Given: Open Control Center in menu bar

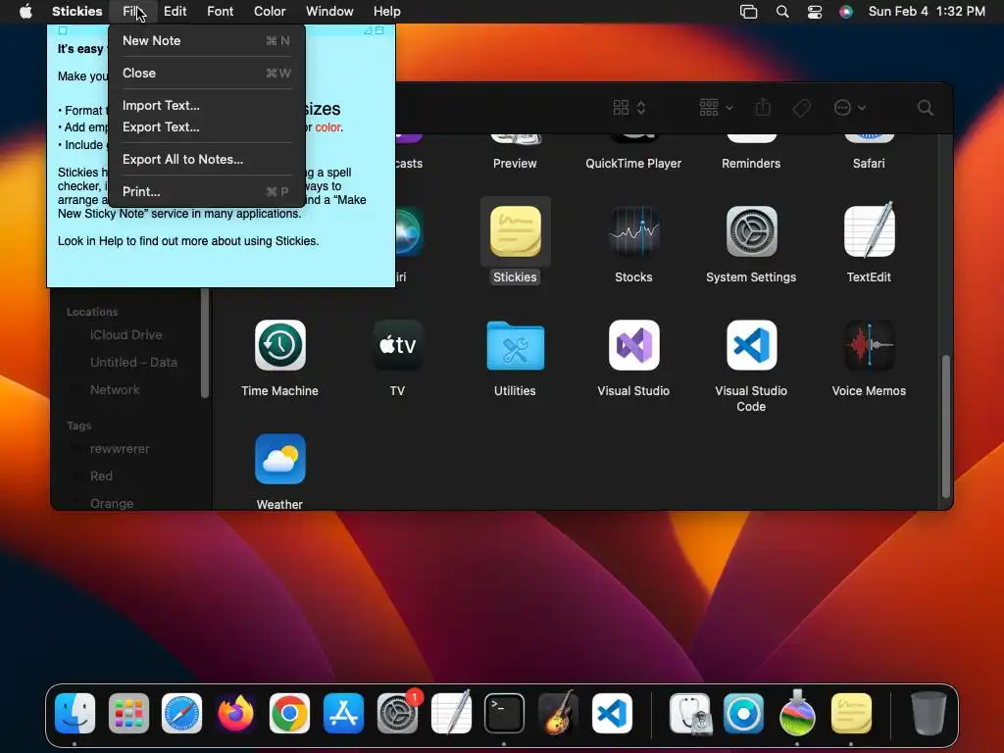Looking at the screenshot, I should tap(815, 12).
